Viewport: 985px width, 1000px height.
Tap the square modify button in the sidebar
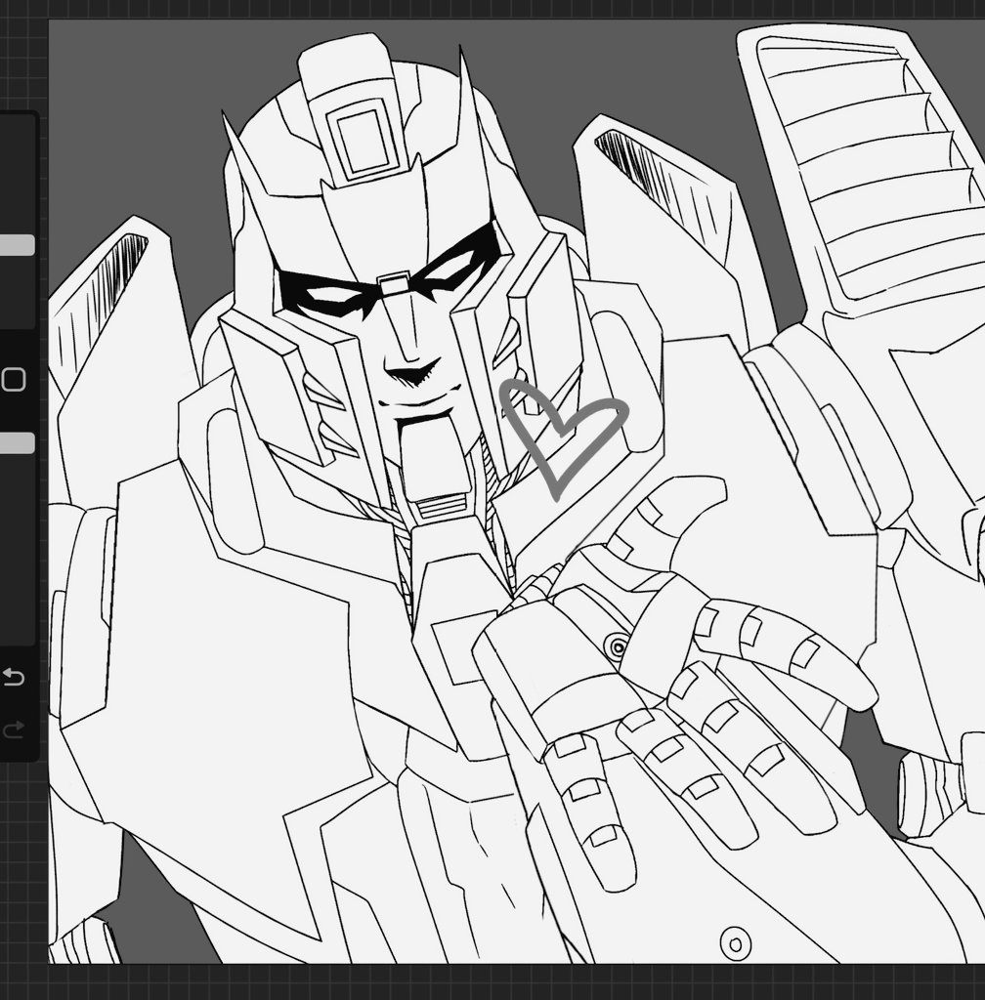(x=13, y=380)
